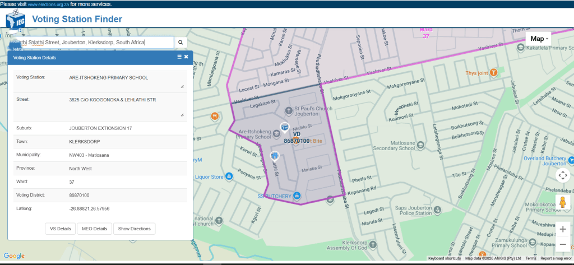This screenshot has height=265, width=574.
Task: Zoom in on the map
Action: 563,229
